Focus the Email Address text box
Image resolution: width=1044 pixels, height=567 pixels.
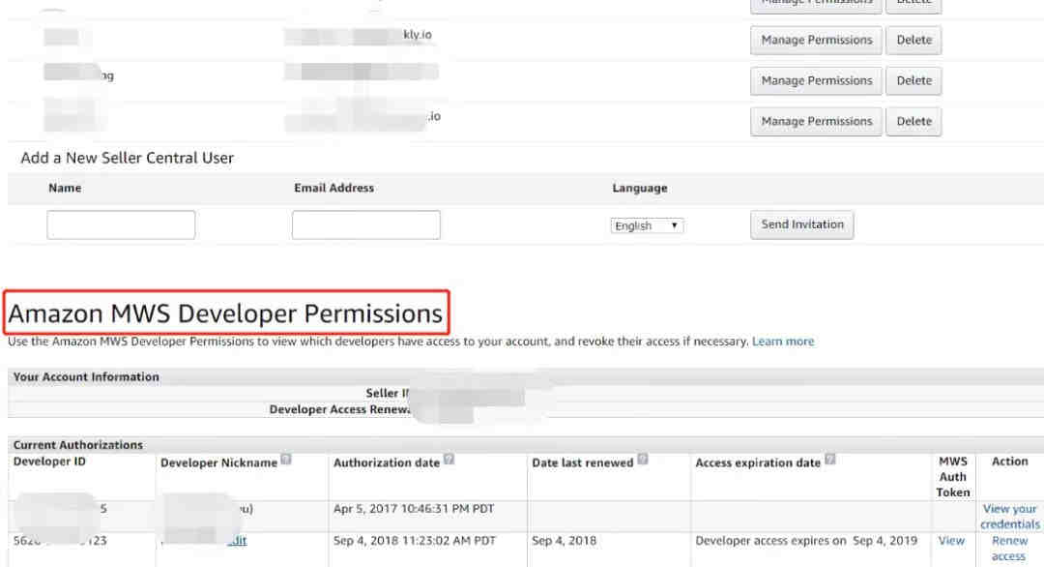click(x=365, y=225)
